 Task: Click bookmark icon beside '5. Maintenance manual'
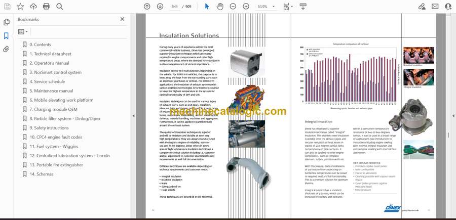pos(24,91)
